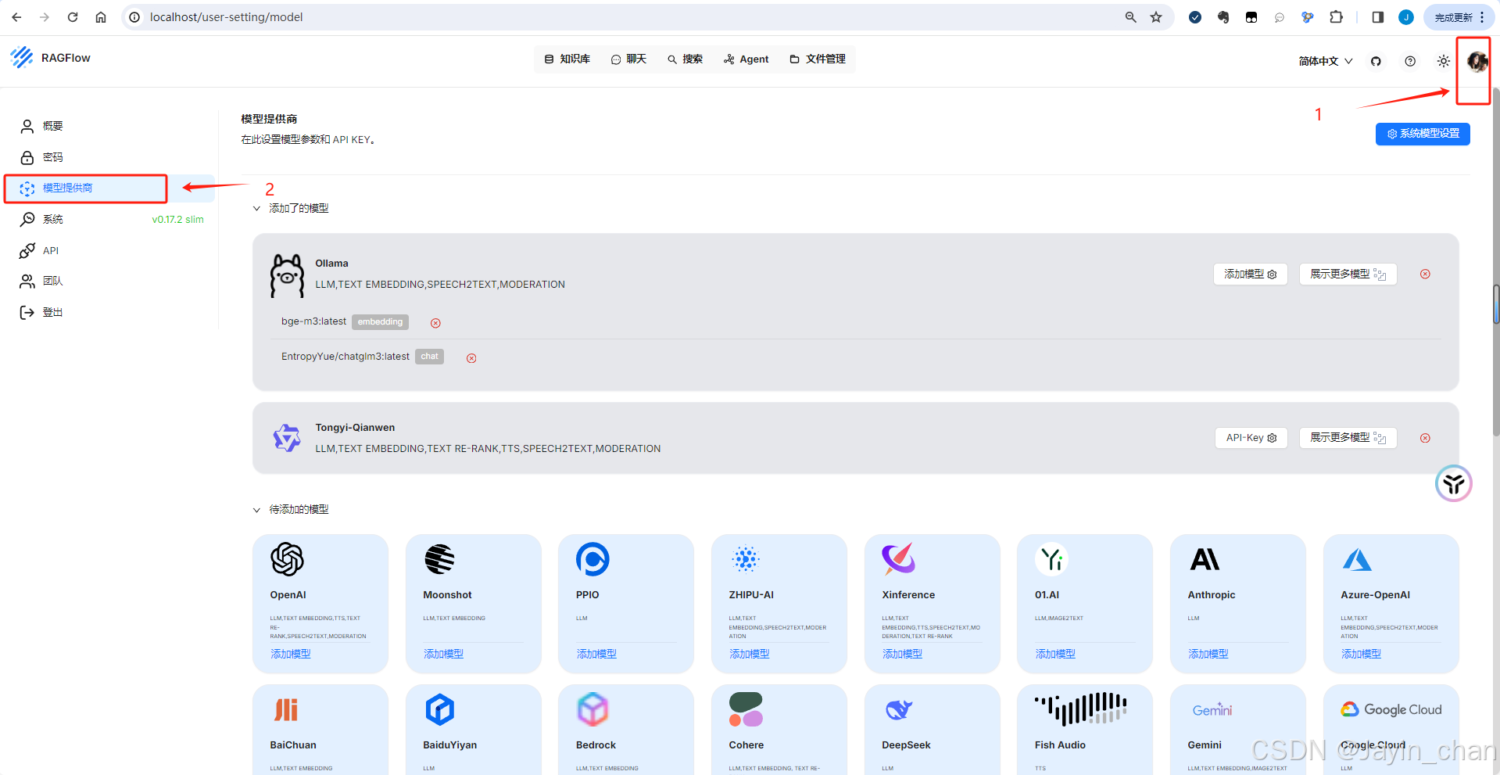Image resolution: width=1500 pixels, height=775 pixels.
Task: Click the browser reload button
Action: (73, 17)
